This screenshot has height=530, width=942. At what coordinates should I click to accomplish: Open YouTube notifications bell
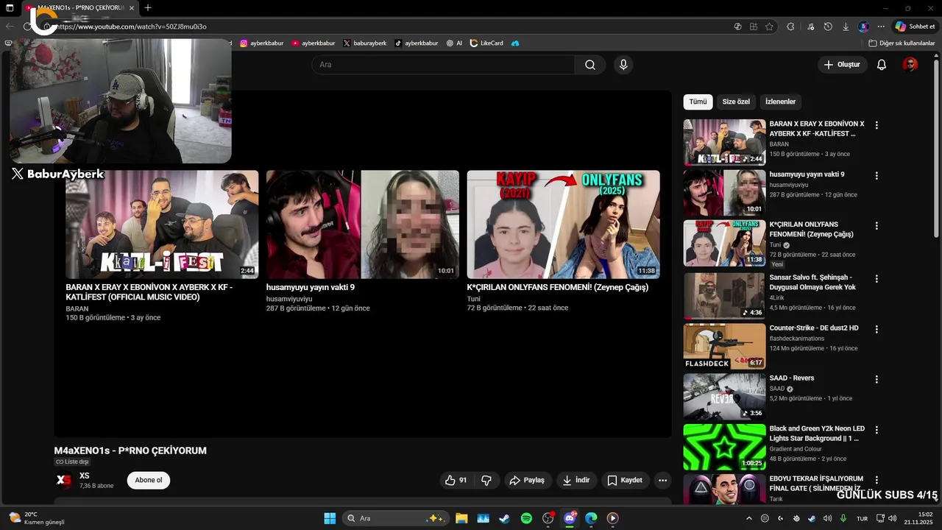(881, 65)
